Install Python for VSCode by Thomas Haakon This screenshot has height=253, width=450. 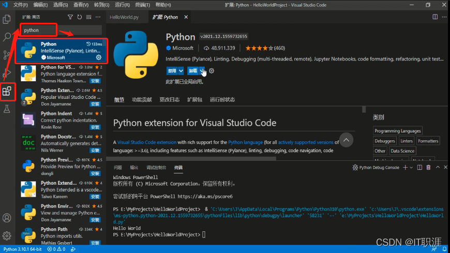tap(95, 81)
